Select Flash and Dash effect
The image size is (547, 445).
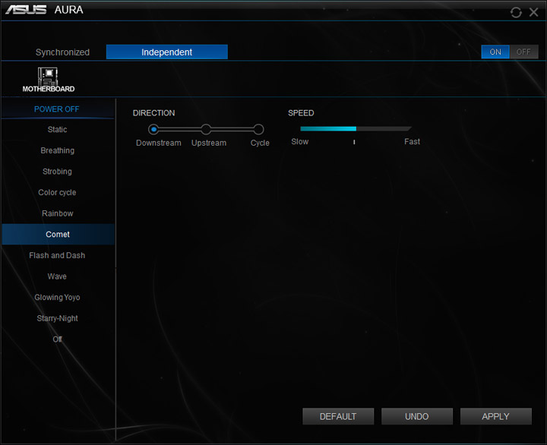coord(57,255)
